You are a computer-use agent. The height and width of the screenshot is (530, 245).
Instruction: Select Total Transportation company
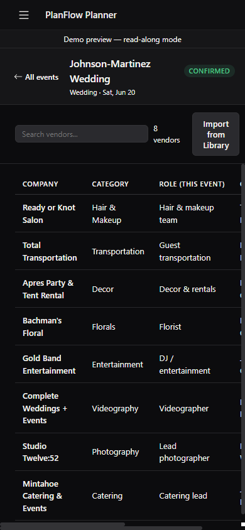[x=50, y=251]
